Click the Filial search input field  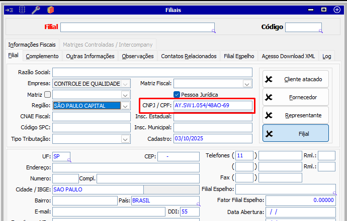137,28
